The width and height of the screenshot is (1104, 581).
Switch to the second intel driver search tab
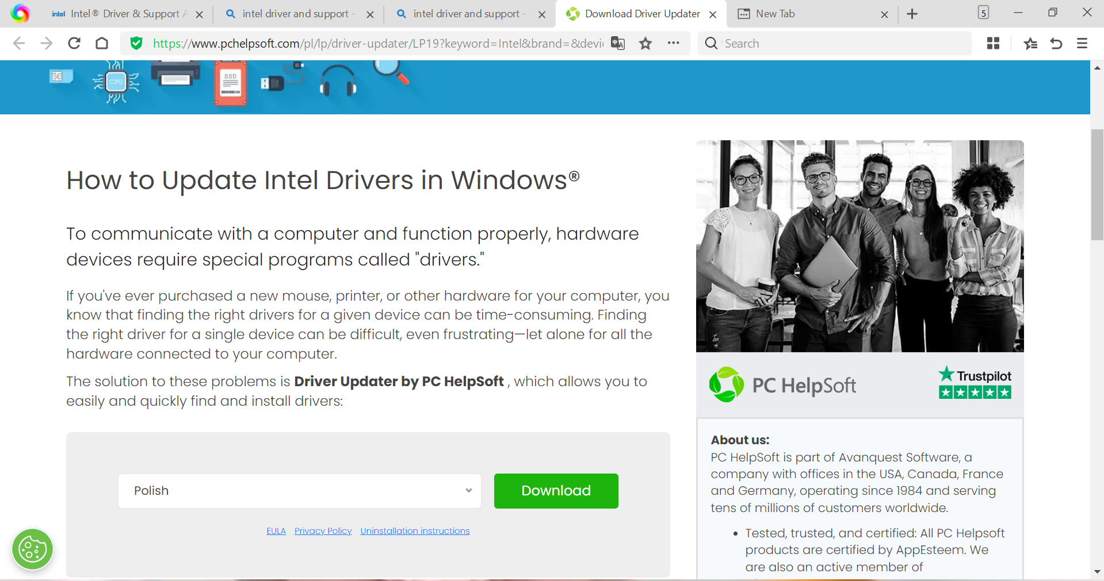pyautogui.click(x=469, y=14)
